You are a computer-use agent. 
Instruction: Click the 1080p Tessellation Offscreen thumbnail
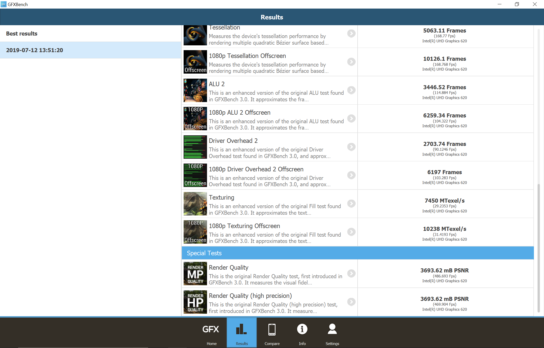(x=195, y=62)
